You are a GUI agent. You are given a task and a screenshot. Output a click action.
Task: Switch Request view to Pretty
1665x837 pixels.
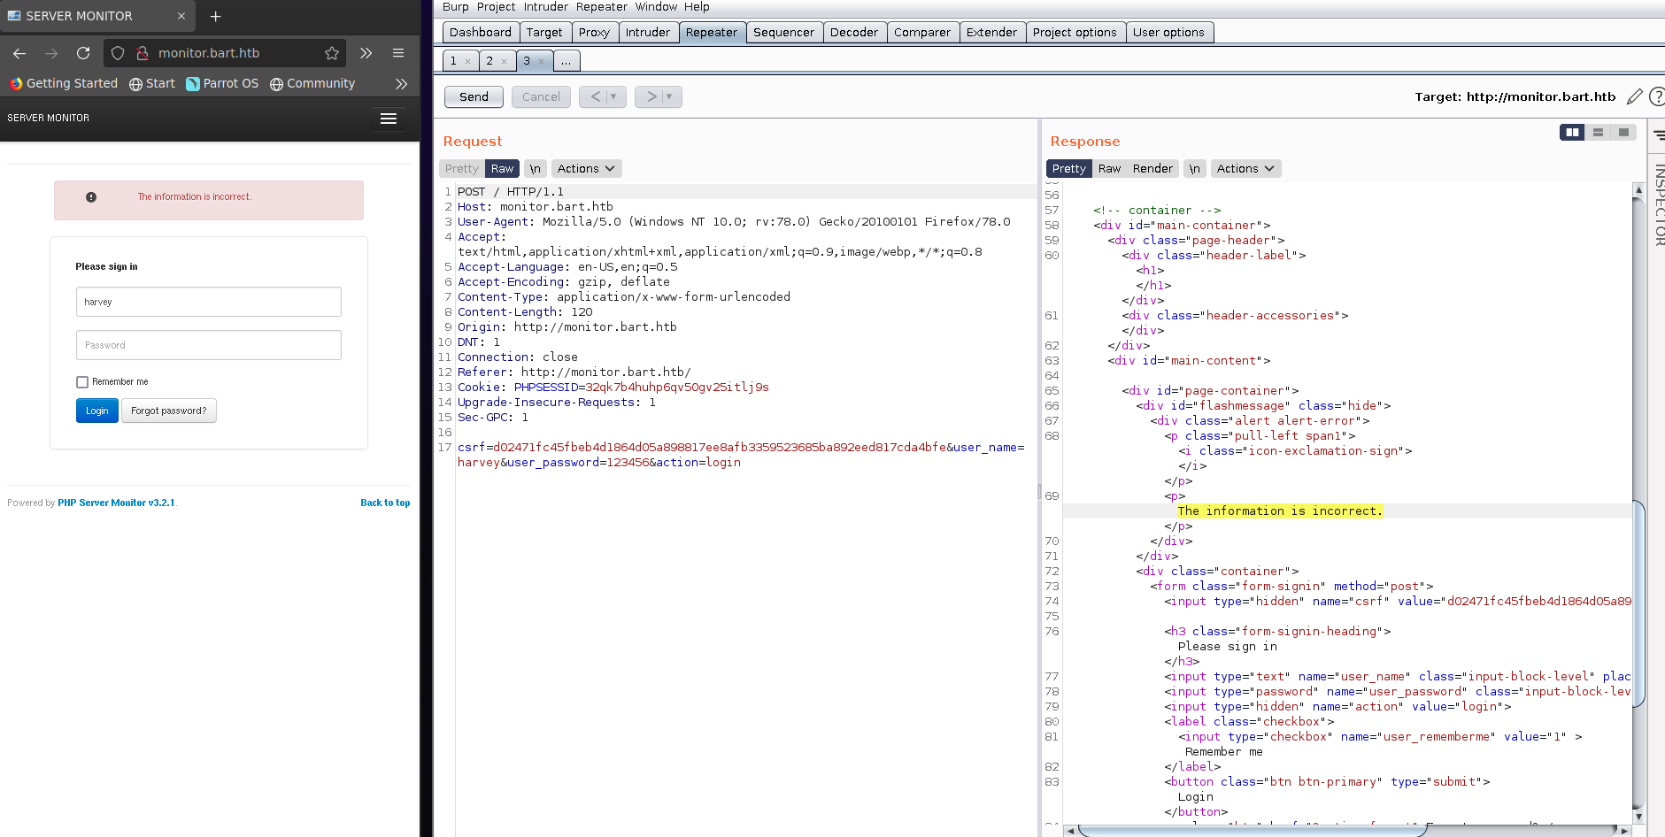[462, 169]
